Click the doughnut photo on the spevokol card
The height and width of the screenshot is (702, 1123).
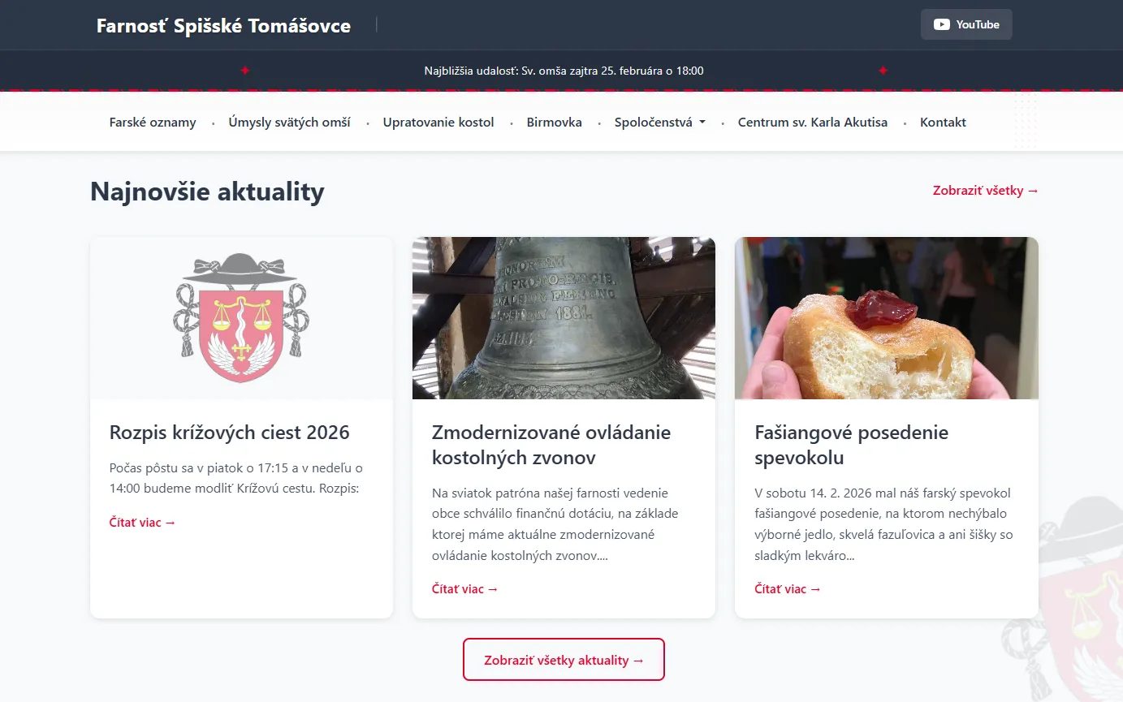(x=886, y=317)
